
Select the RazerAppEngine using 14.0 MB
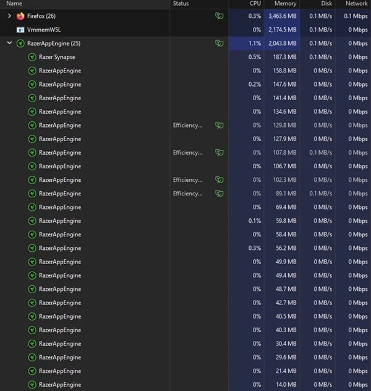tap(185, 385)
